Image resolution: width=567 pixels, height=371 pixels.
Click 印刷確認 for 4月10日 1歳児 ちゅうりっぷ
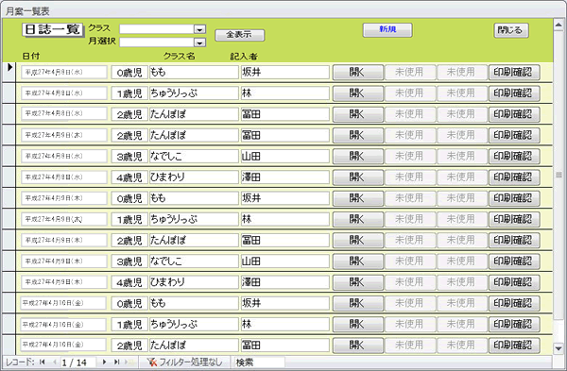click(514, 324)
